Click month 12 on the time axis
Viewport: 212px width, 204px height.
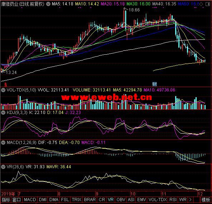200,194
